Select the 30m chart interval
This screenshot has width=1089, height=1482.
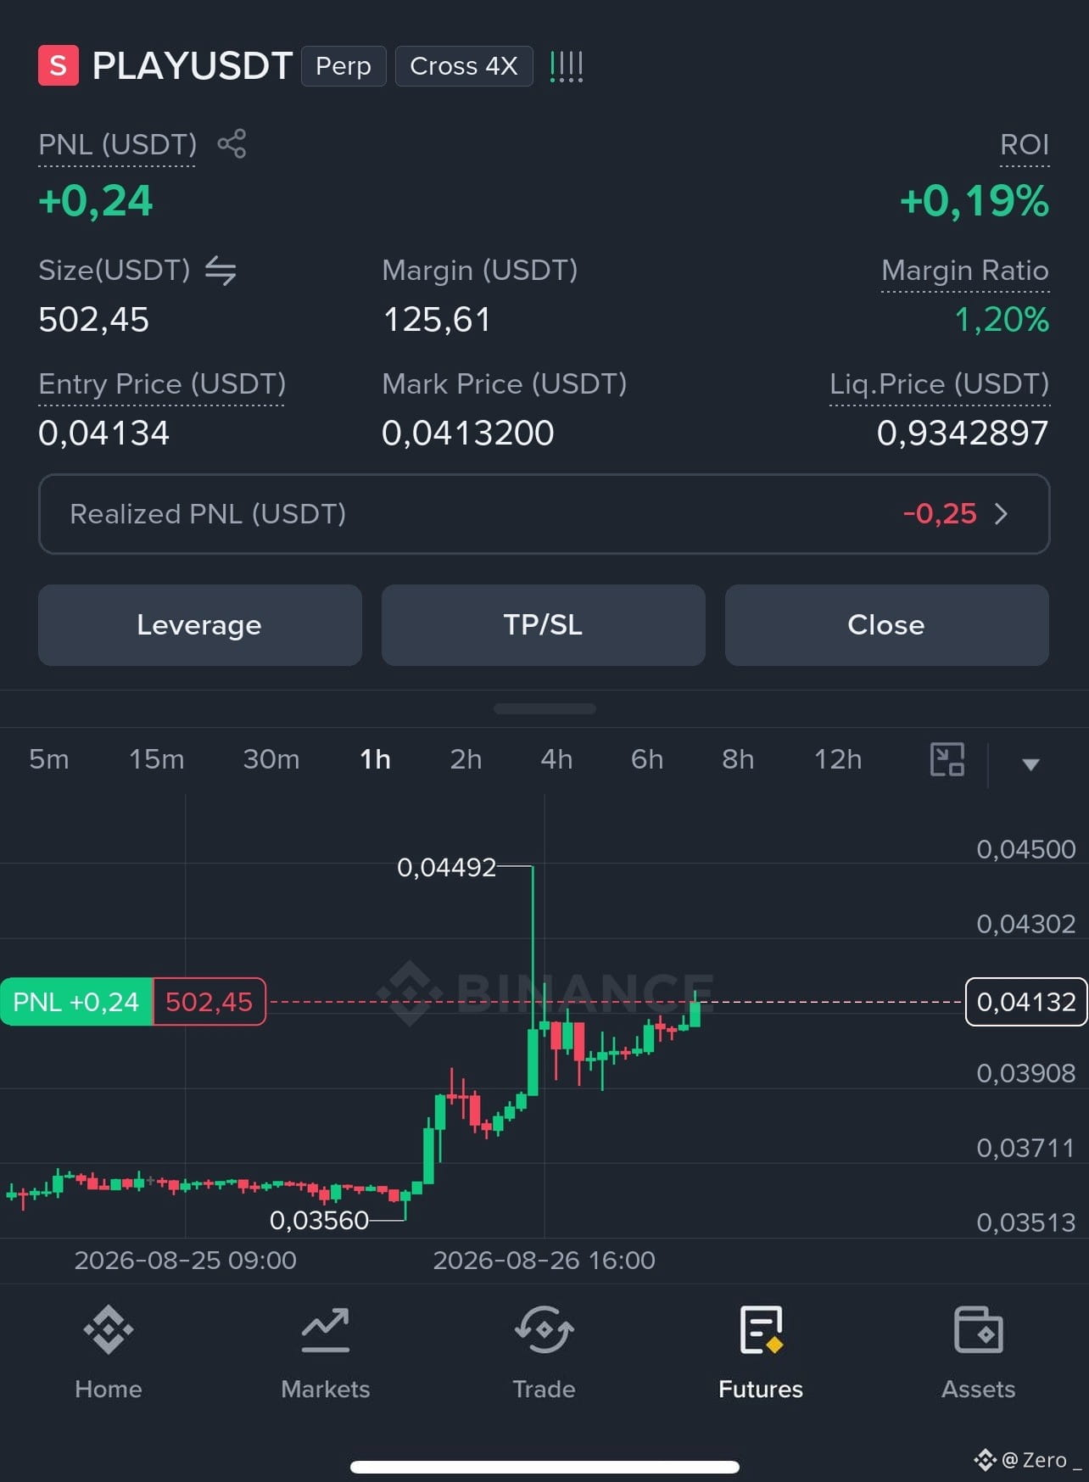271,759
